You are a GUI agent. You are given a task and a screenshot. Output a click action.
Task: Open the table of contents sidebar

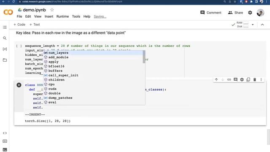(5, 27)
